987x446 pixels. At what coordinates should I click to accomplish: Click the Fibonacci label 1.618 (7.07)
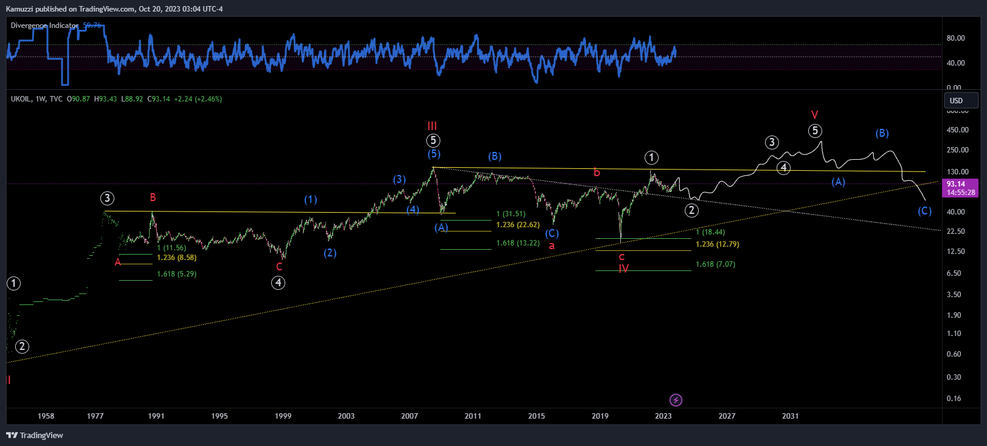[x=715, y=264]
